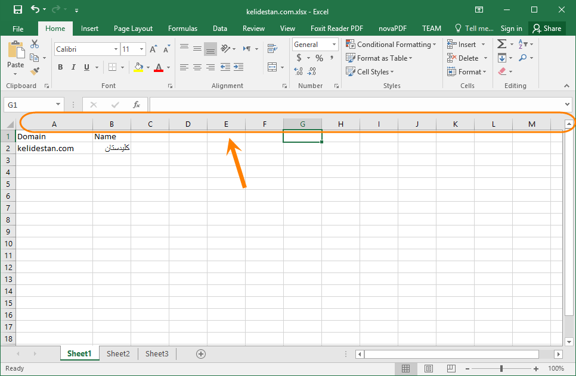Toggle Italic formatting
Viewport: 576px width, 376px height.
coord(73,67)
